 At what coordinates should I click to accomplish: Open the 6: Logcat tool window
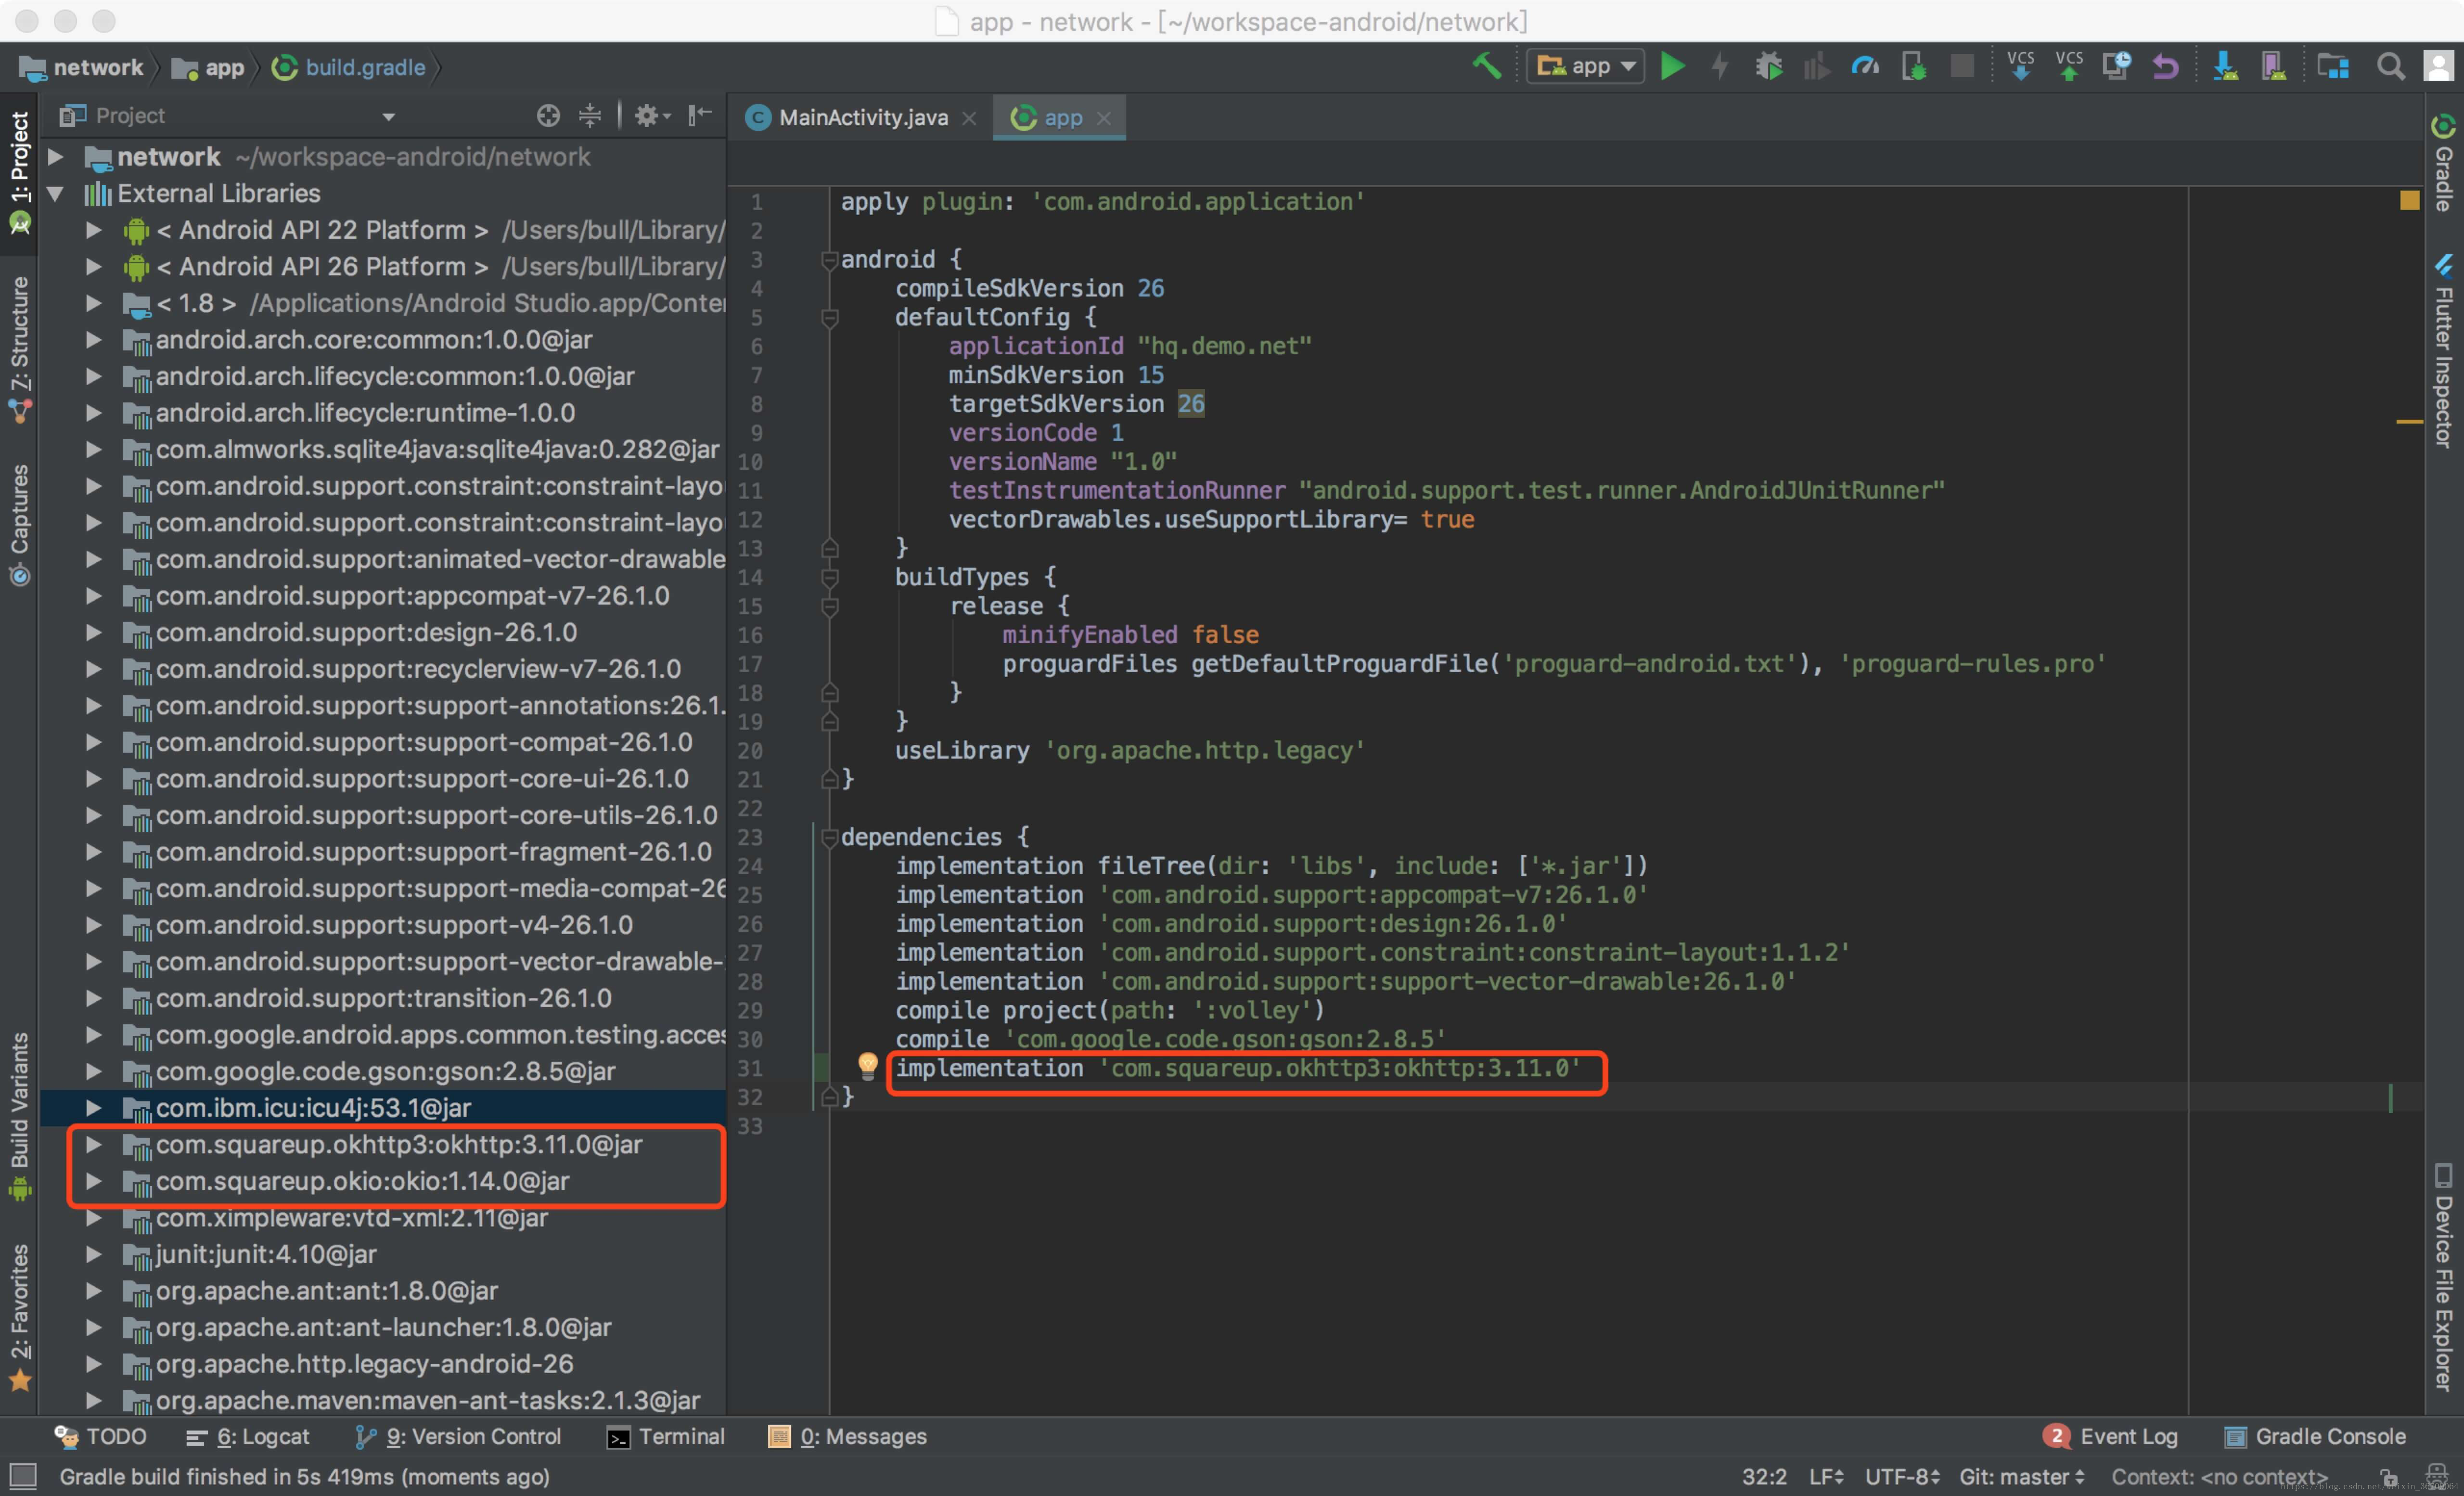coord(248,1436)
